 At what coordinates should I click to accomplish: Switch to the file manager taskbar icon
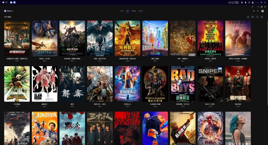click(11, 2)
